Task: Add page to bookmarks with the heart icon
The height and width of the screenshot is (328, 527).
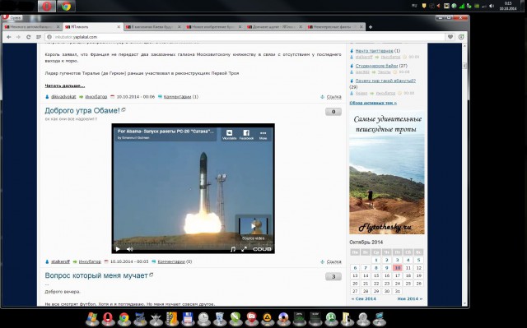Action: pyautogui.click(x=450, y=37)
